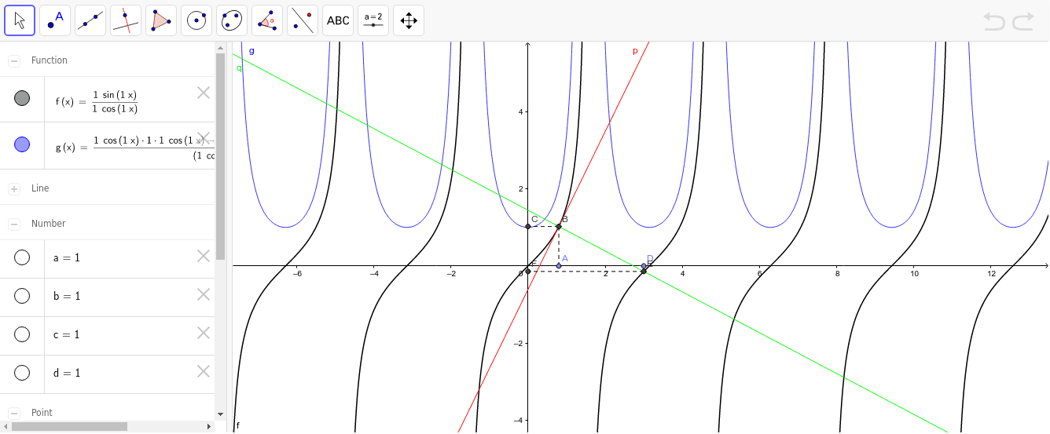This screenshot has width=1050, height=434.
Task: Click the green line label q
Action: (239, 67)
